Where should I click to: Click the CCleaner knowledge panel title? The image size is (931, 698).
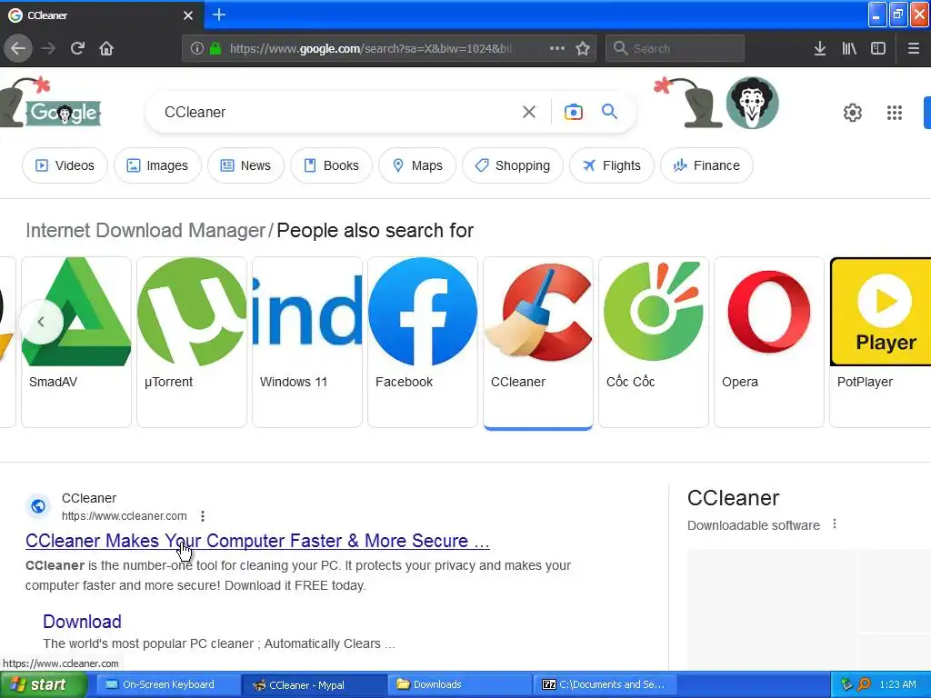(734, 497)
